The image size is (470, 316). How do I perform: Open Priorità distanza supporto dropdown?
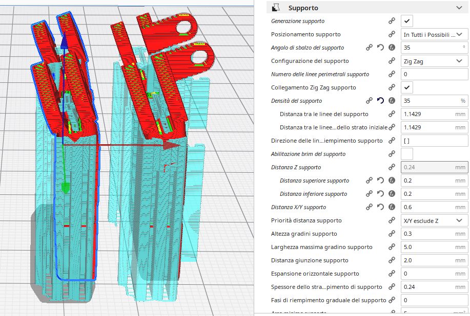click(x=434, y=220)
